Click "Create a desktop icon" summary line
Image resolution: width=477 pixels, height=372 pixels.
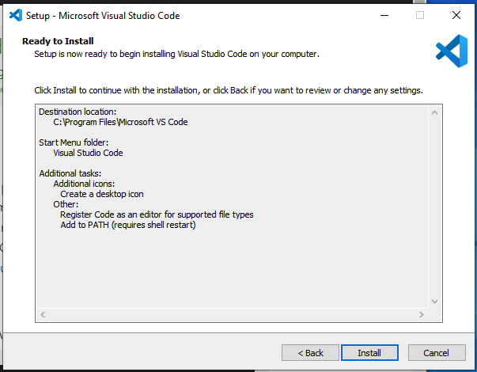pos(102,194)
